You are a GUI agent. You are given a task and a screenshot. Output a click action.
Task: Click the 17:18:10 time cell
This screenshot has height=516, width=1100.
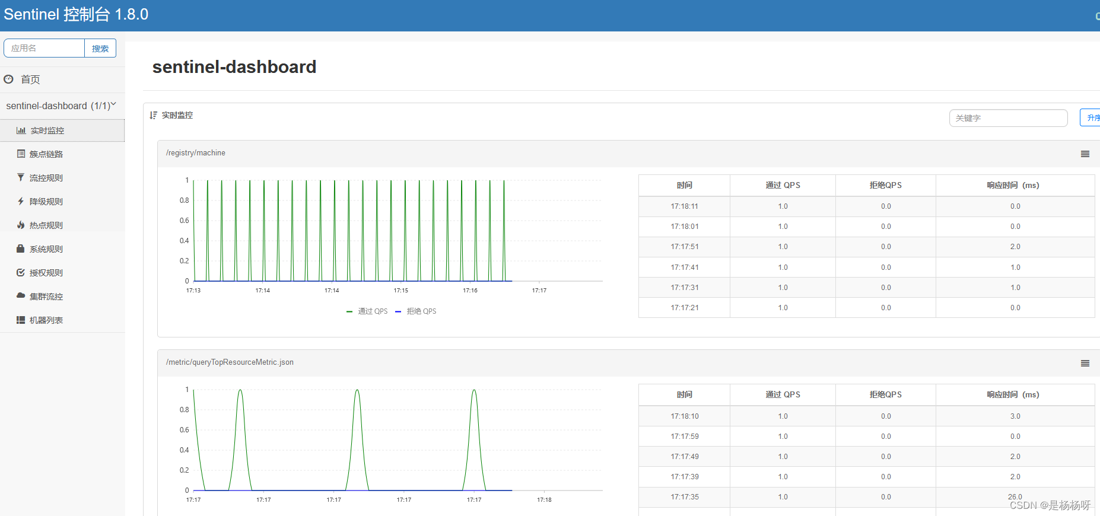[x=685, y=416]
